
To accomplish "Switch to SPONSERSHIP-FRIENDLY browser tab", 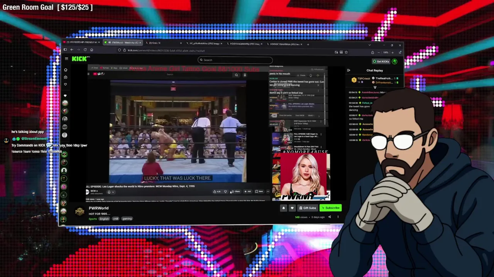I will tap(81, 42).
